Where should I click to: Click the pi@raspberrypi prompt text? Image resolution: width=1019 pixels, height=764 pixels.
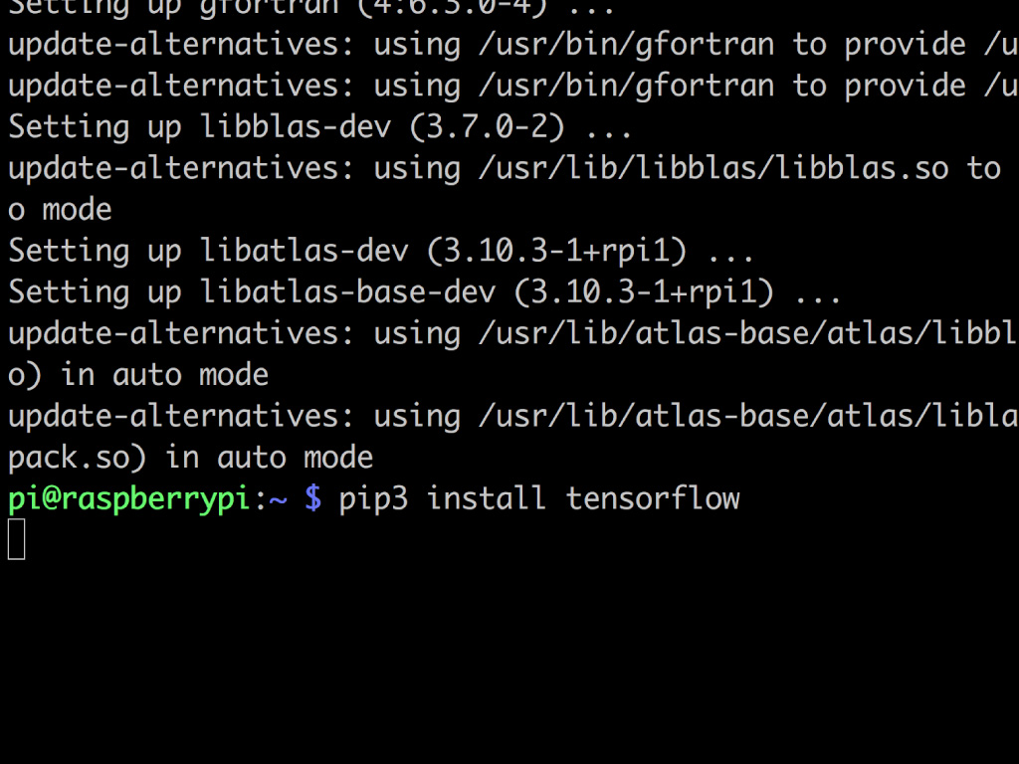click(128, 499)
